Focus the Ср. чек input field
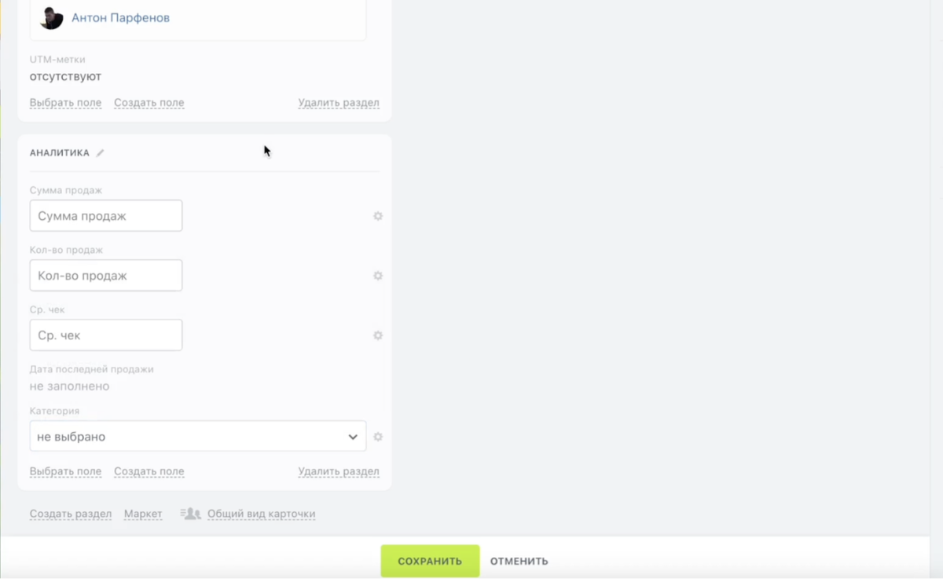Image resolution: width=943 pixels, height=582 pixels. 106,335
